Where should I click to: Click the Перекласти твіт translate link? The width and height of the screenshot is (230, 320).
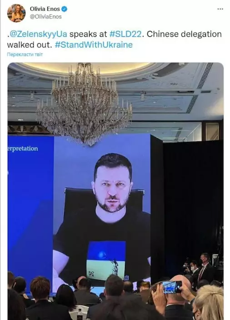(x=25, y=55)
